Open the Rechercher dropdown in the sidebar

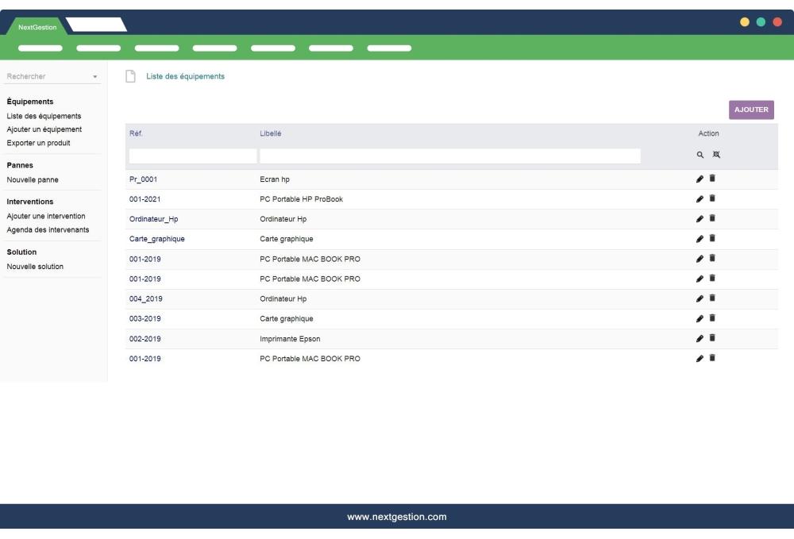pyautogui.click(x=52, y=77)
